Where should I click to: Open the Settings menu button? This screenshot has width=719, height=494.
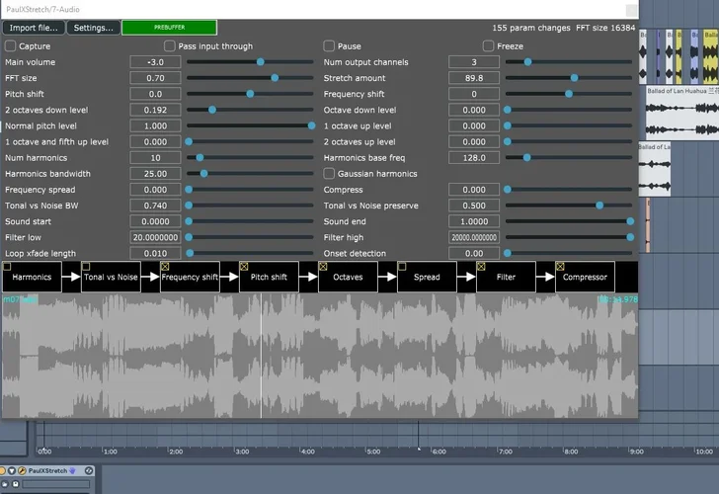94,28
